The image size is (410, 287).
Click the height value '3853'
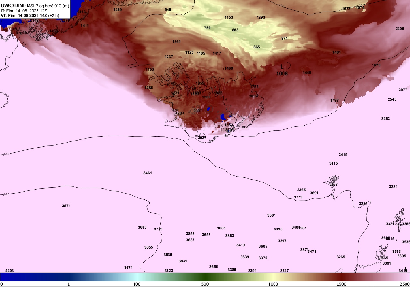click(190, 234)
